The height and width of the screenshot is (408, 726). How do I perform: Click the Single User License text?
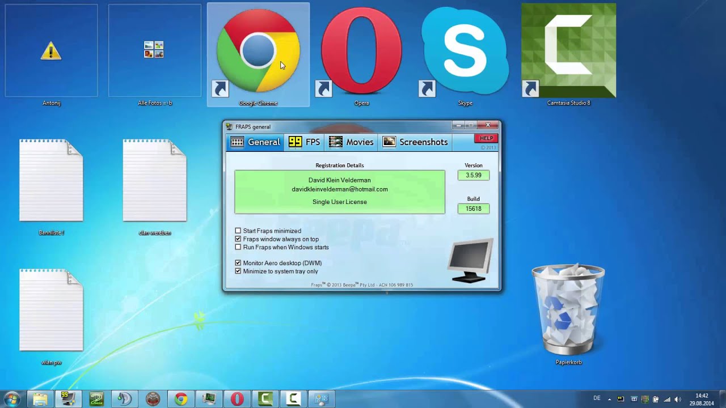tap(340, 202)
